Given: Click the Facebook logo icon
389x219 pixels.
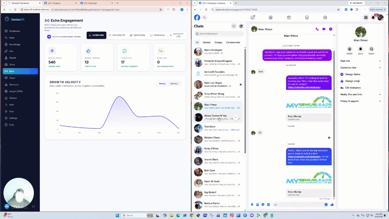Looking at the screenshot, I should (x=197, y=17).
